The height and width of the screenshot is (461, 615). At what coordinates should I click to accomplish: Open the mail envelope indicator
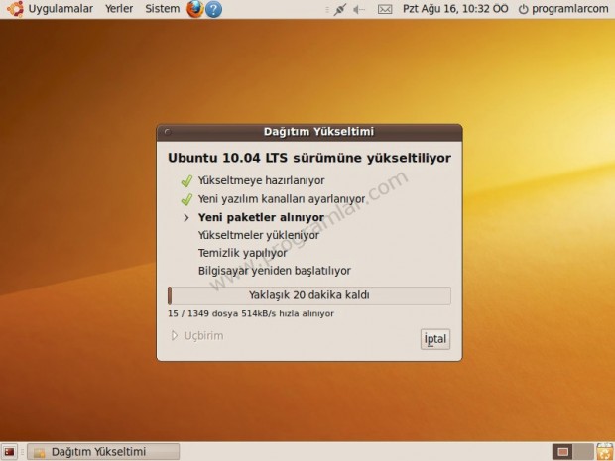[385, 9]
